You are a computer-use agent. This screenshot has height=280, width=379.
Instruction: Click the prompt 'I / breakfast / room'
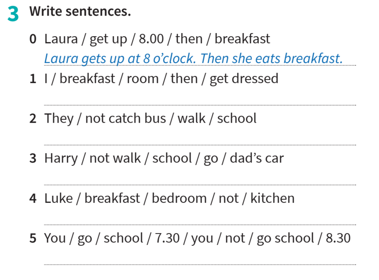click(x=161, y=79)
